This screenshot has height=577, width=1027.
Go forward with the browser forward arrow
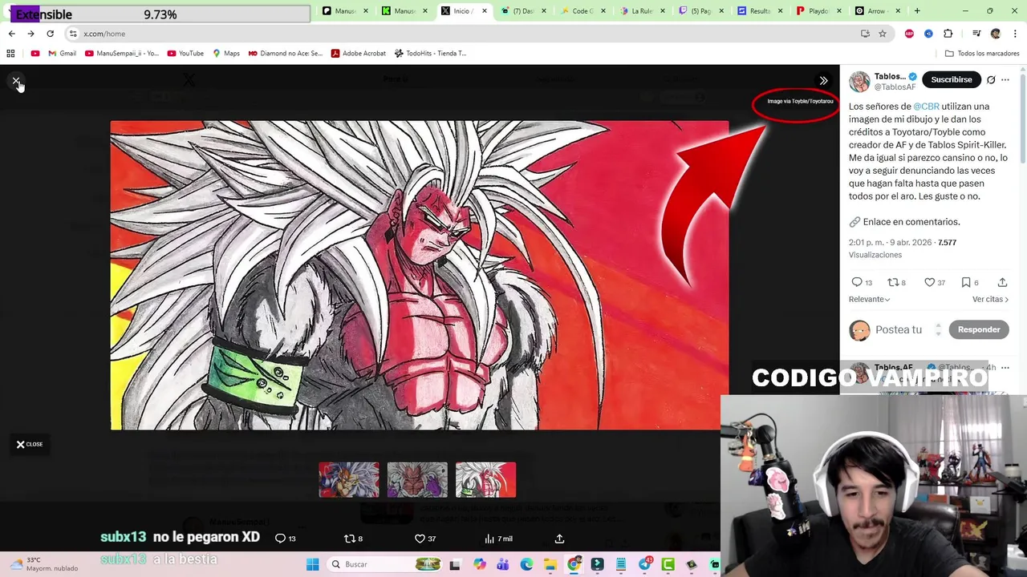30,34
